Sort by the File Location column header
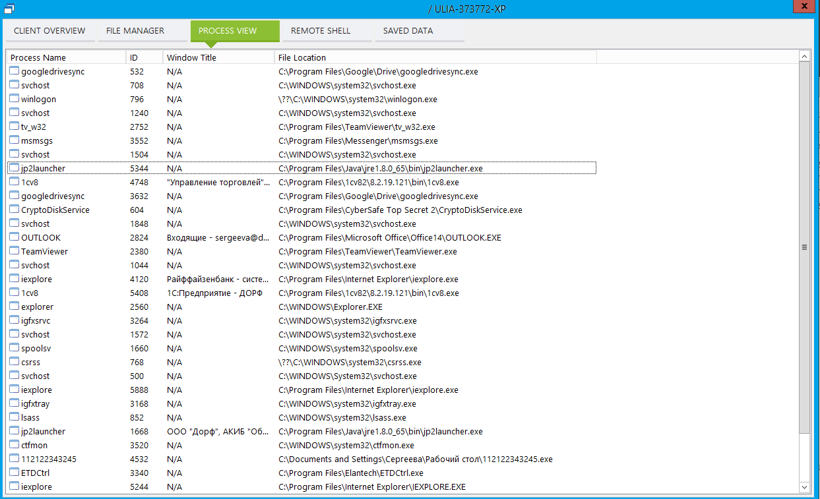 click(435, 57)
